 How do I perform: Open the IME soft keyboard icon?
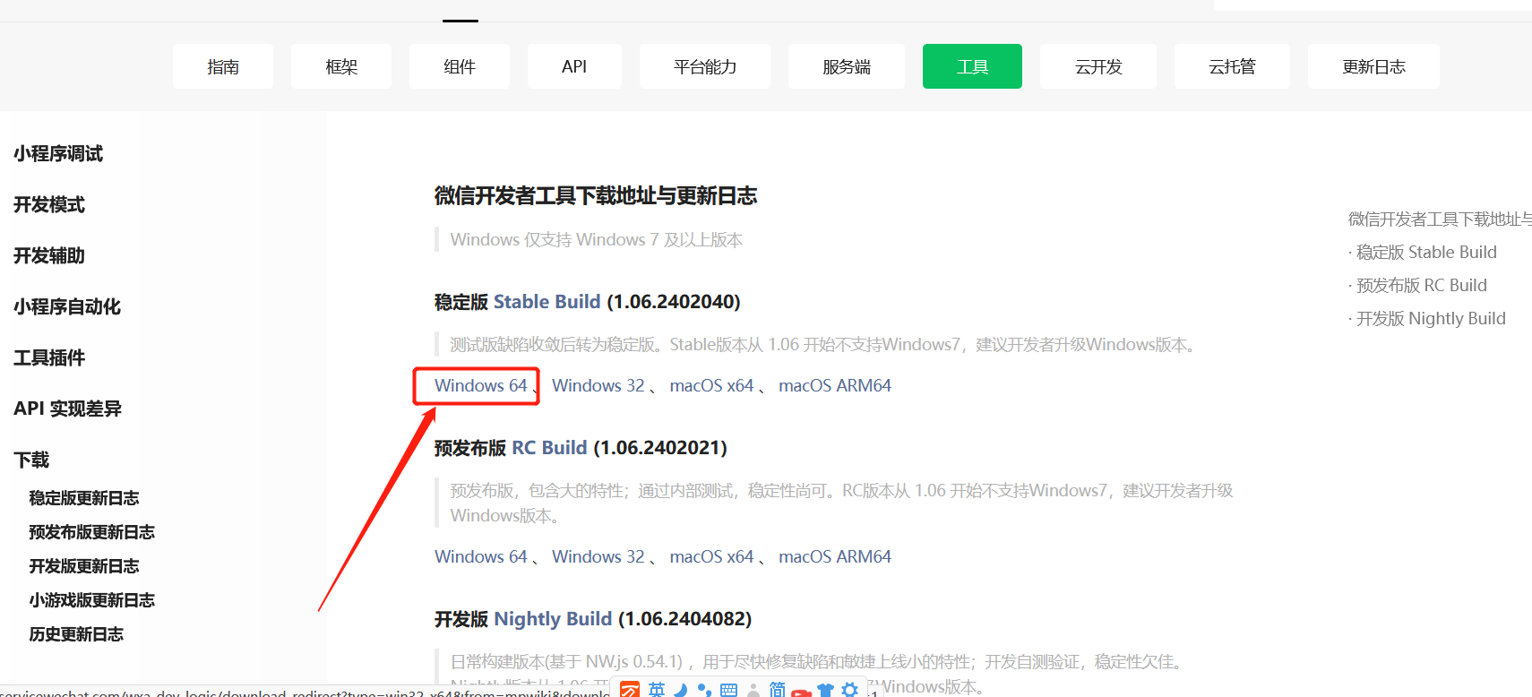tap(728, 690)
